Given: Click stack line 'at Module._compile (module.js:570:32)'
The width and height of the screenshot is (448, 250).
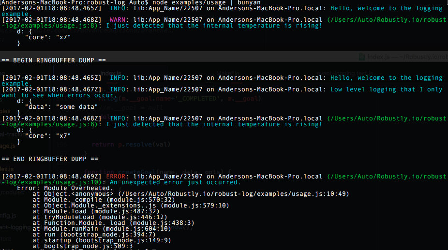Looking at the screenshot, I should click(104, 200).
